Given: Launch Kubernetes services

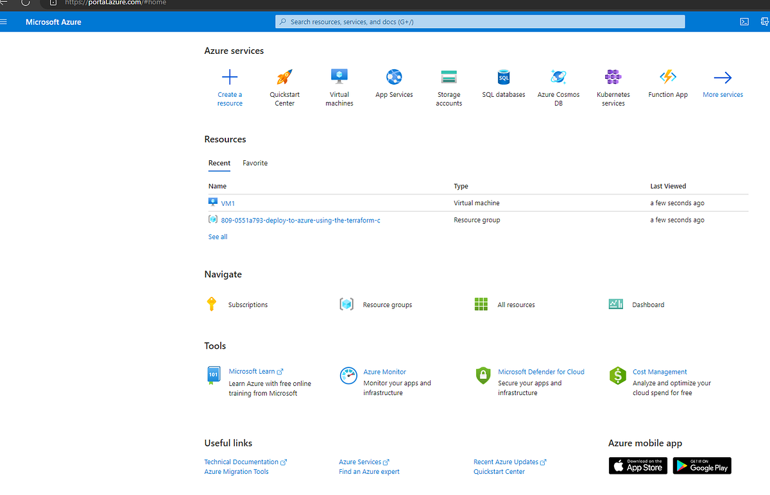Looking at the screenshot, I should (613, 87).
